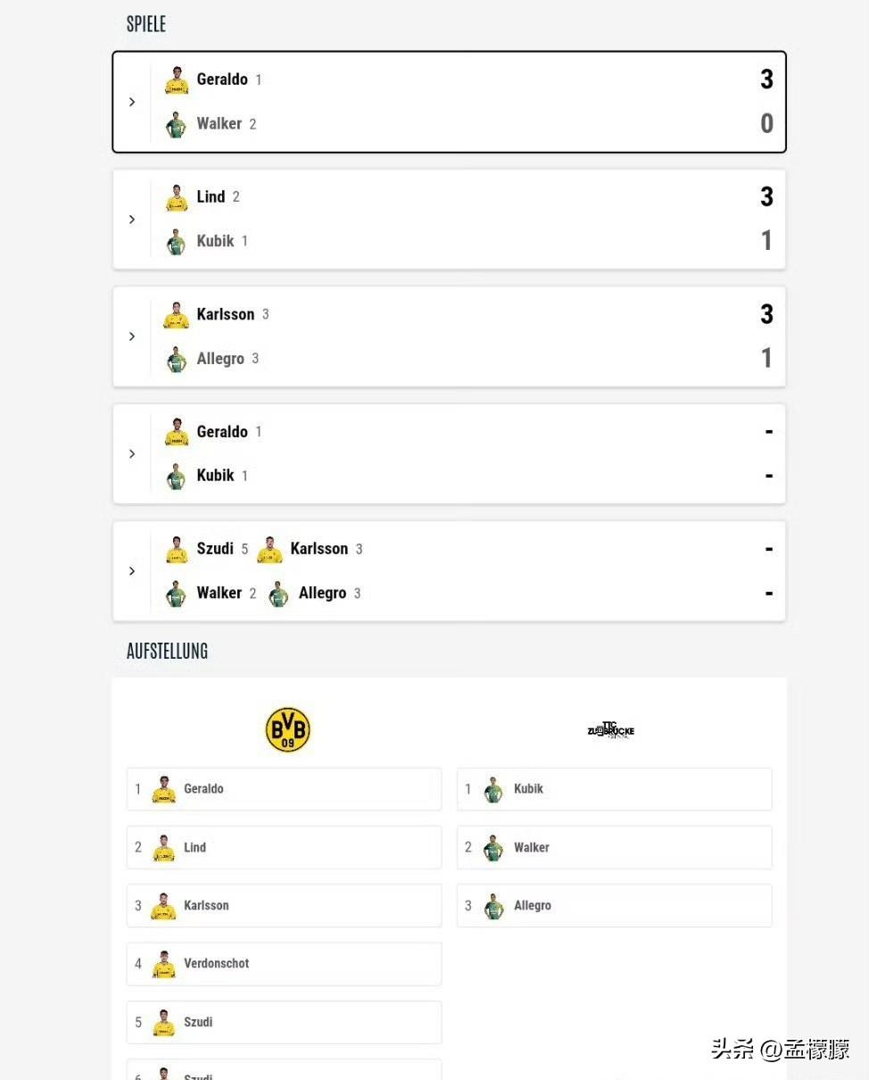This screenshot has width=869, height=1080.
Task: Expand the Geraldo vs Kubik match
Action: click(132, 453)
